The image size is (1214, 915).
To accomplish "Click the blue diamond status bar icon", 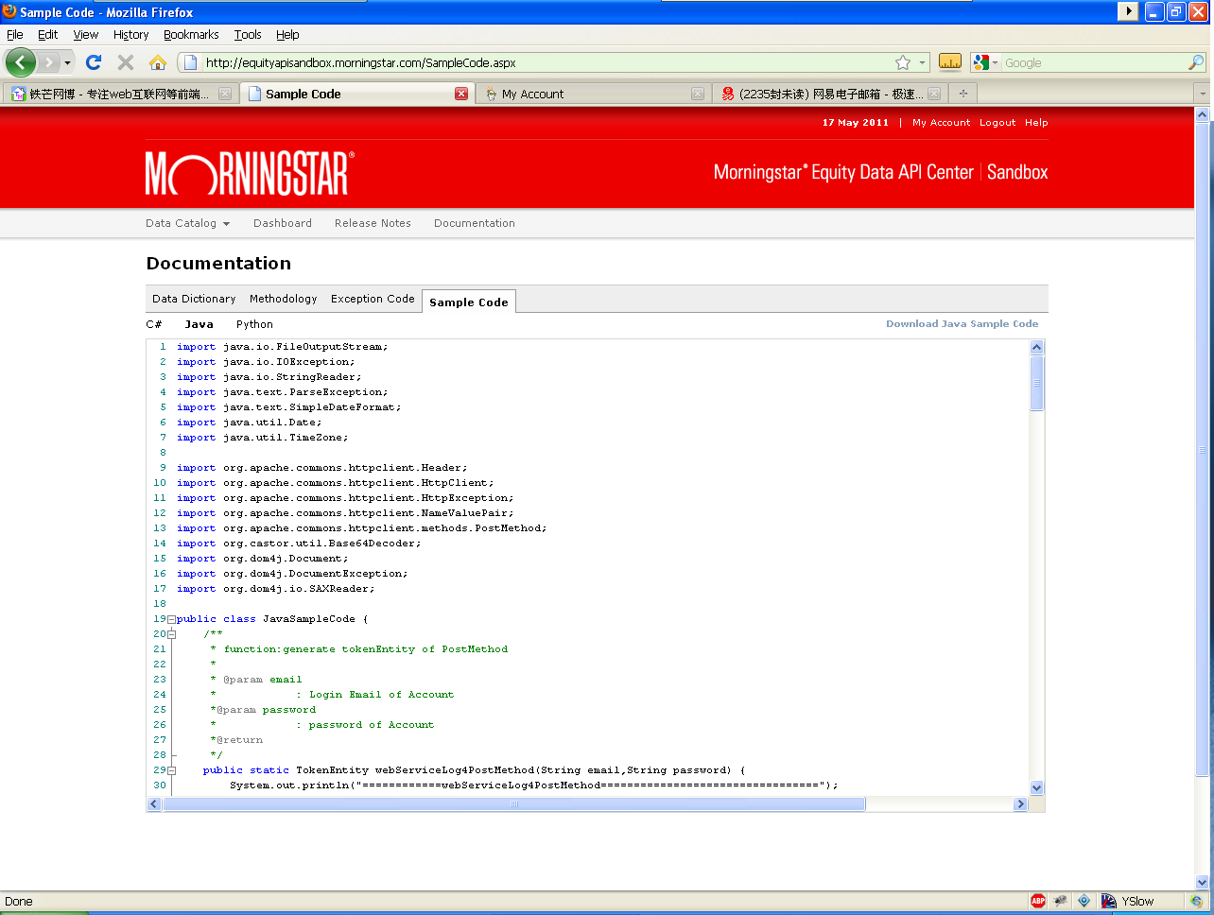I will click(1084, 901).
